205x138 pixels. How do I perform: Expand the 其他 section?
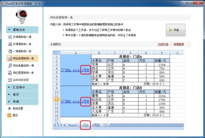tap(22, 102)
